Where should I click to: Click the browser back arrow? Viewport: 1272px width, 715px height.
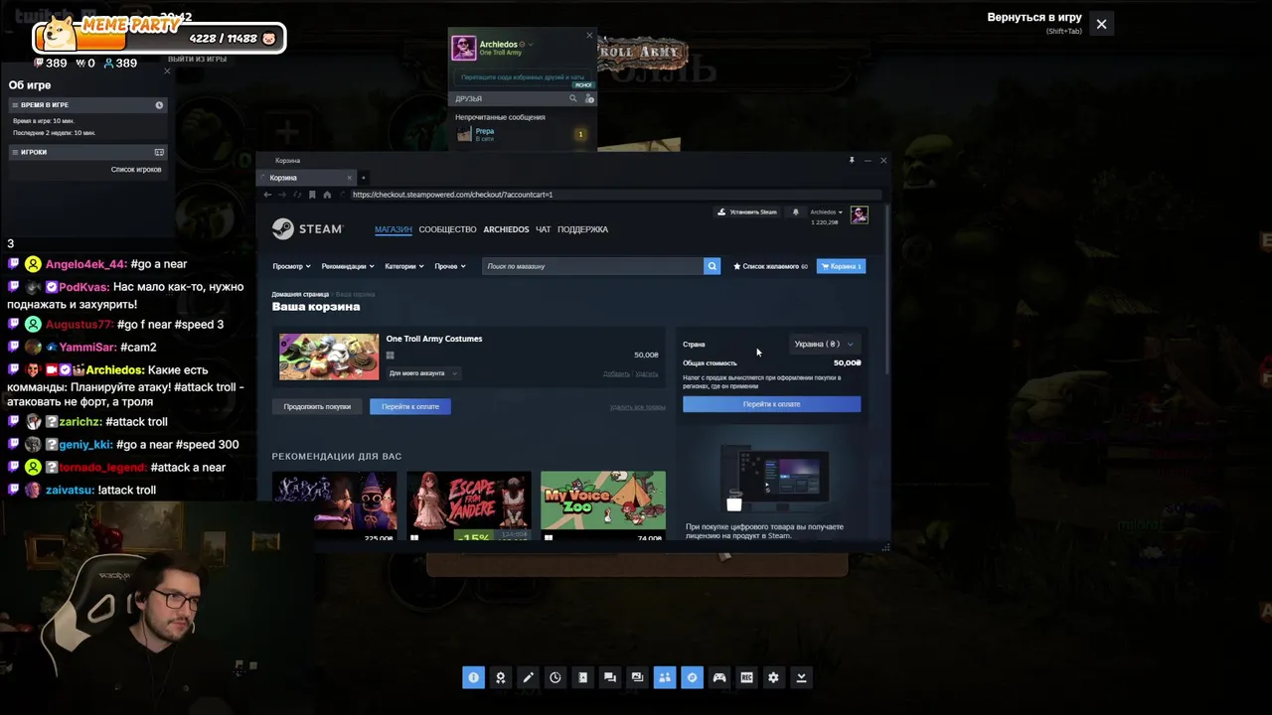pyautogui.click(x=267, y=195)
